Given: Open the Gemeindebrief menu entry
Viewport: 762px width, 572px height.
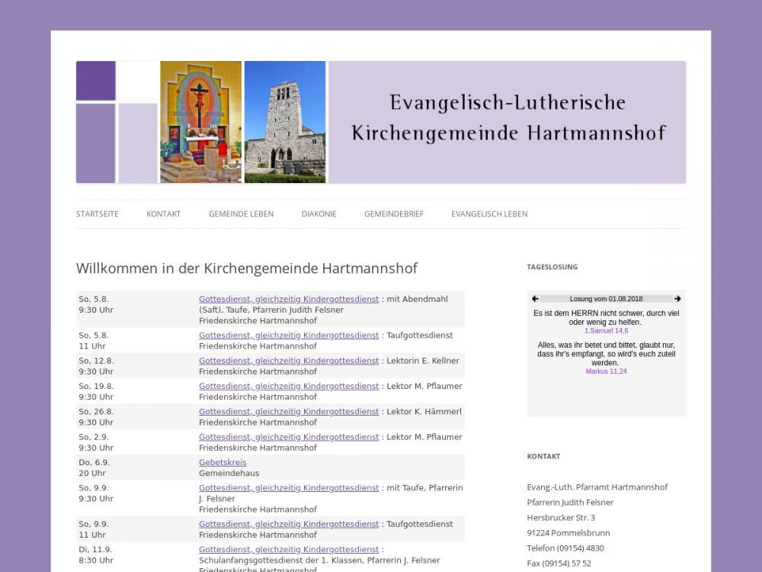Looking at the screenshot, I should click(x=393, y=214).
